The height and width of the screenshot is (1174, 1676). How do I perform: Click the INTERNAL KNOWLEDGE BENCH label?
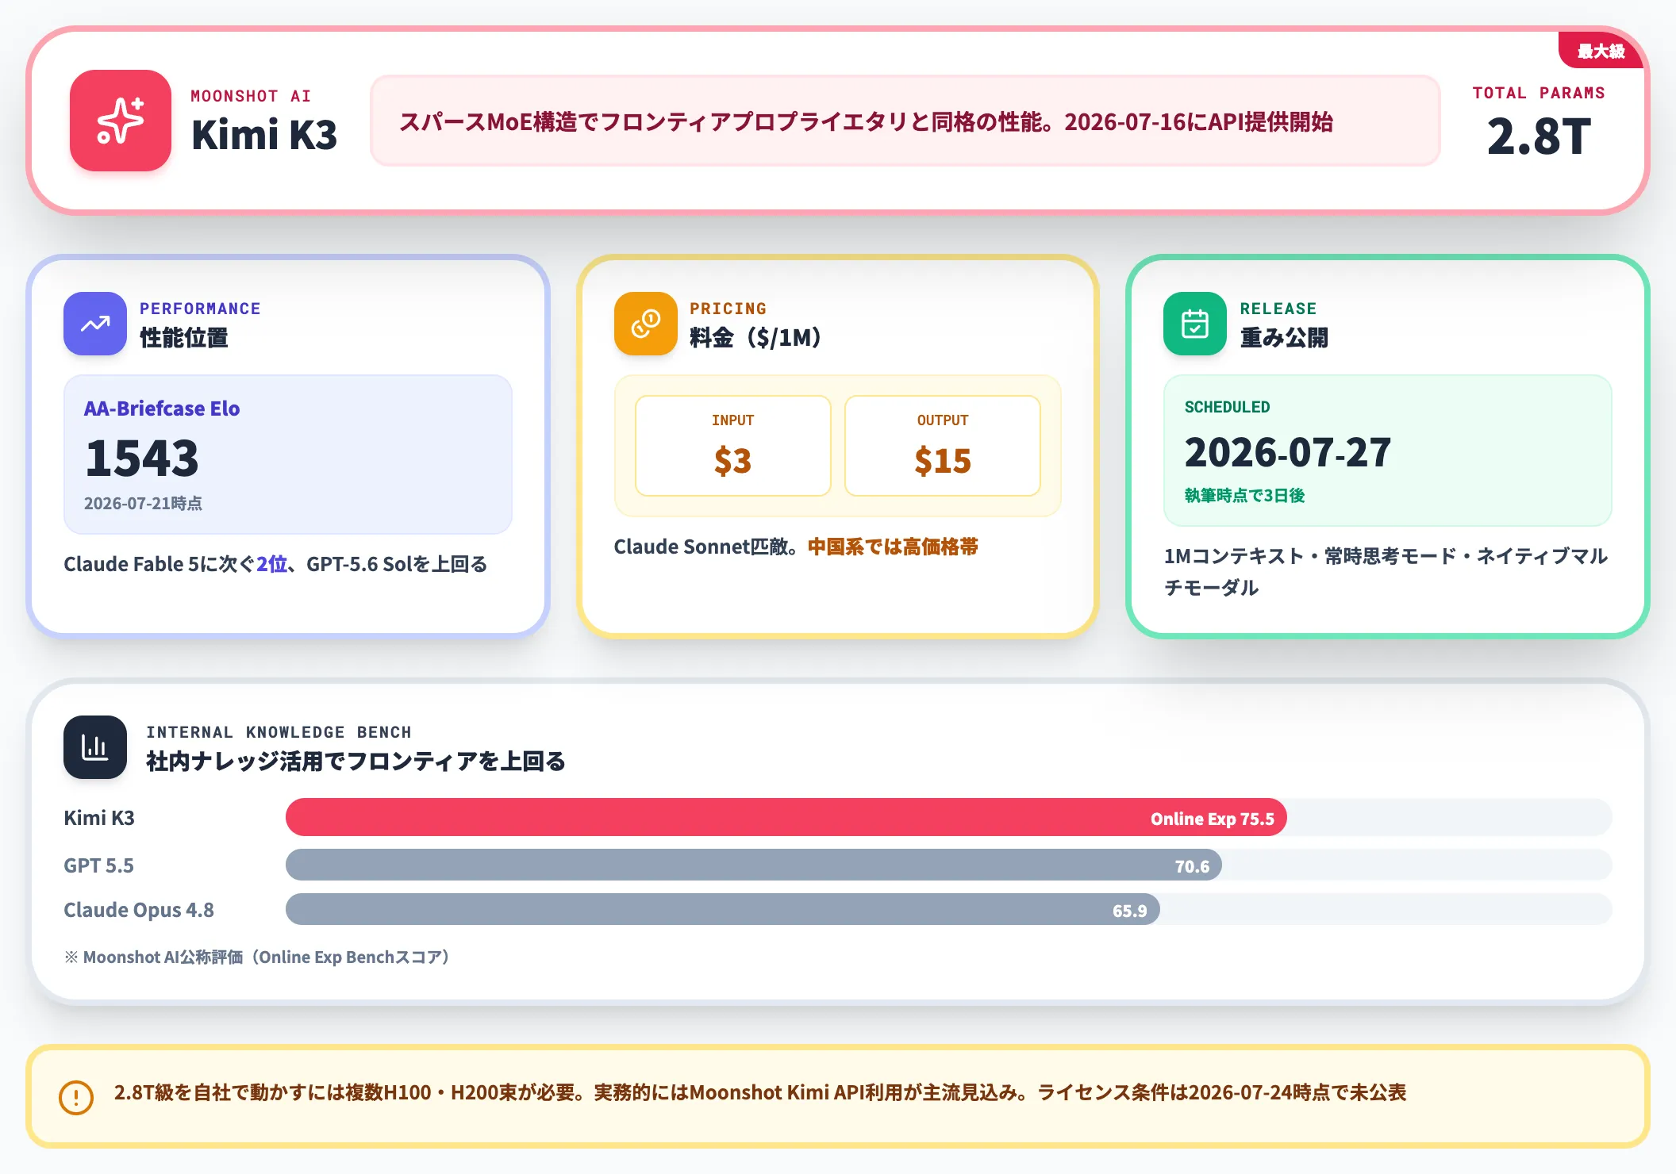coord(279,732)
